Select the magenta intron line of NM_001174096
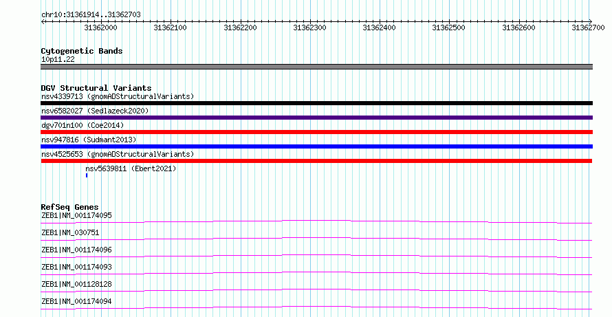Screen dimensions: 612x317 pyautogui.click(x=316, y=255)
